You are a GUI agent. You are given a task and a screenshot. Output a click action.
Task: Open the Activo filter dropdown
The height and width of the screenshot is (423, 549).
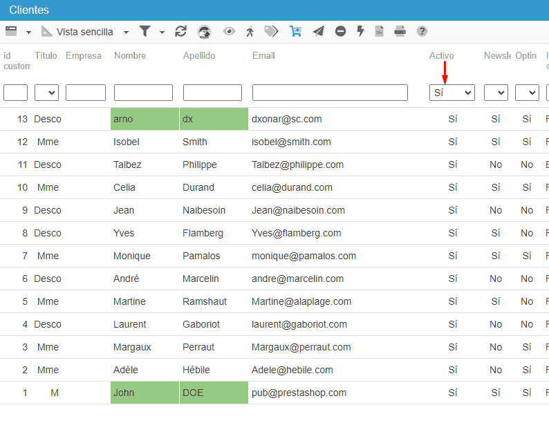pyautogui.click(x=452, y=93)
